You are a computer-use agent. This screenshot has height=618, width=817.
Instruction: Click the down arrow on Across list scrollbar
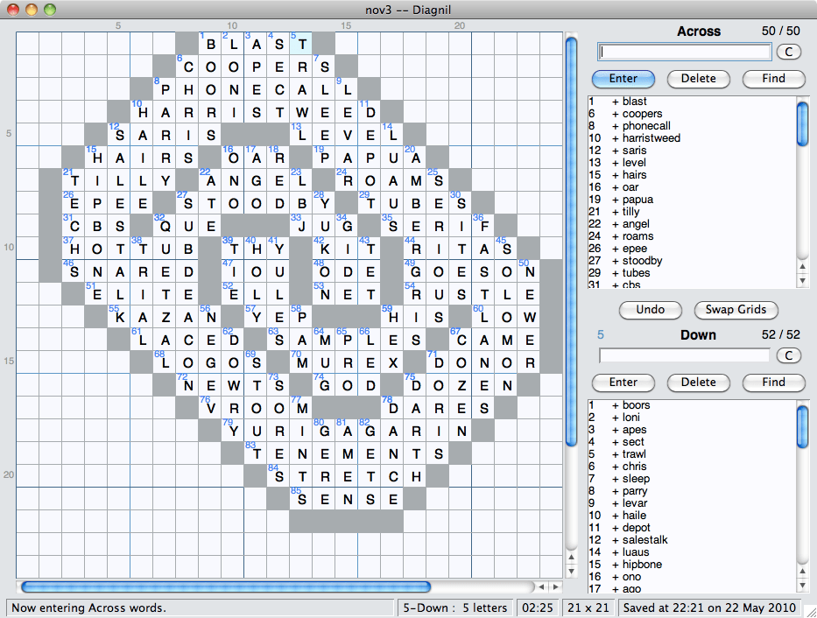coord(802,280)
